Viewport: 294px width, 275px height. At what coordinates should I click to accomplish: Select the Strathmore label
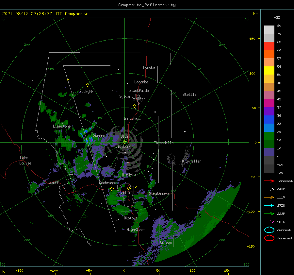(159, 194)
